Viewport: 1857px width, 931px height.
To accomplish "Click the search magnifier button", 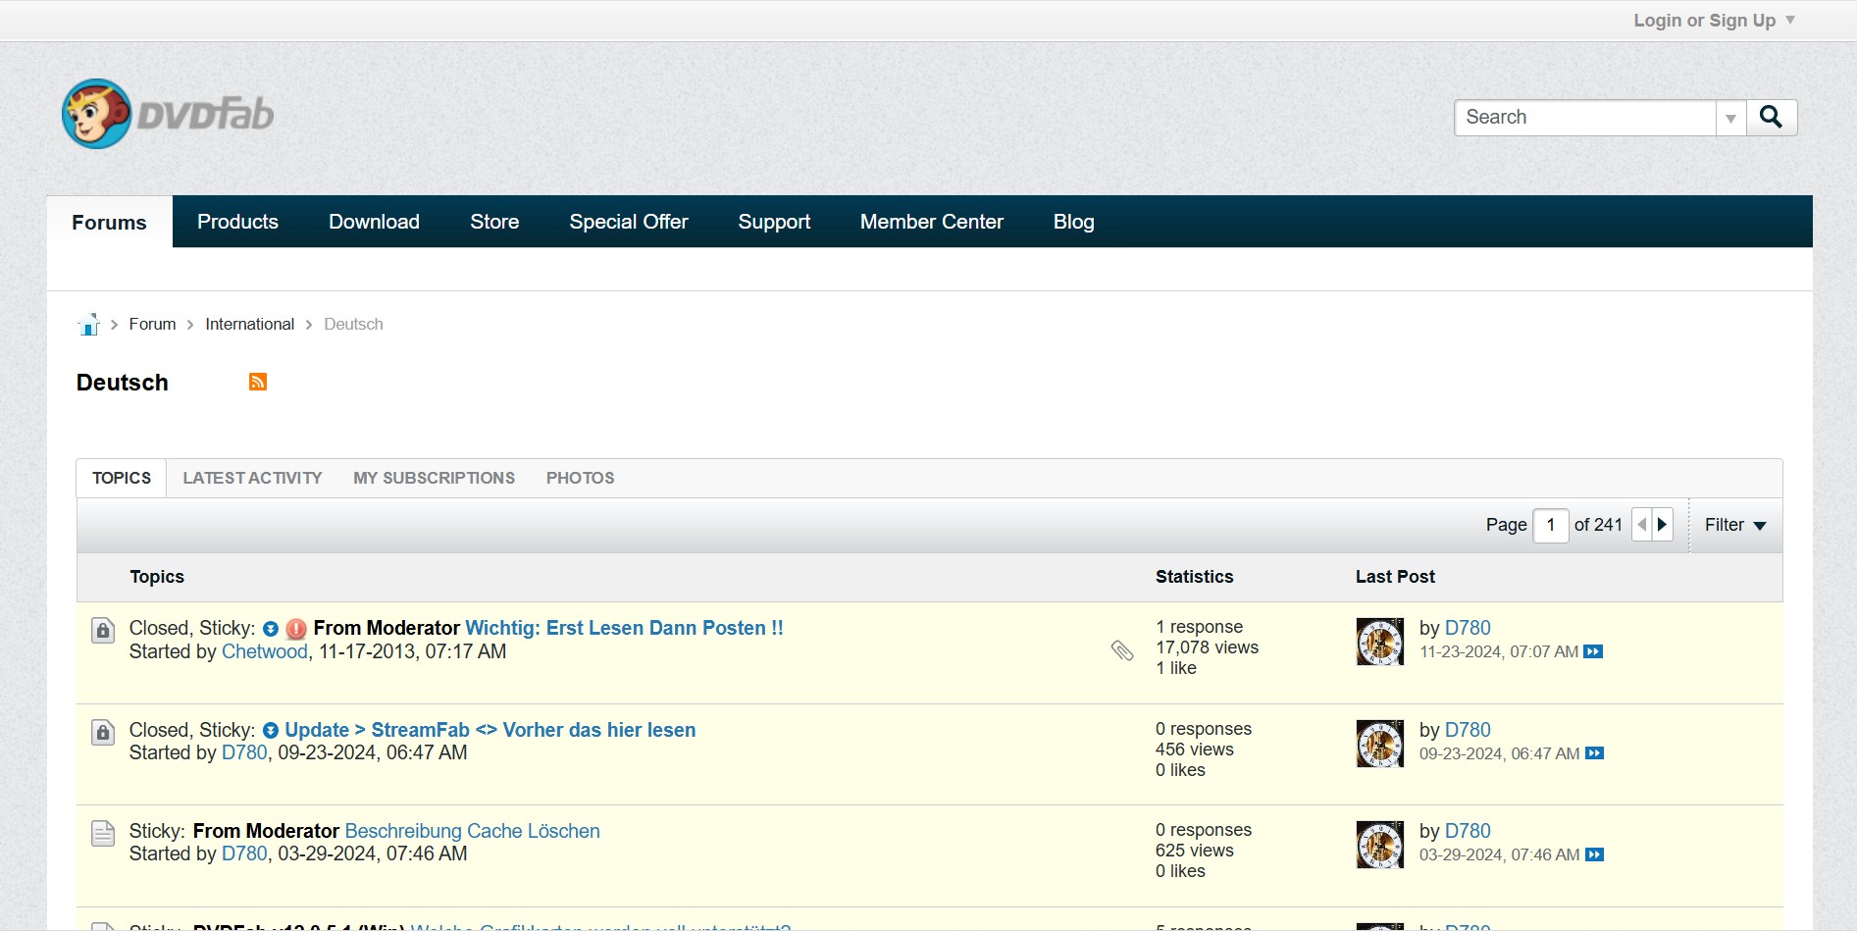I will [x=1771, y=118].
